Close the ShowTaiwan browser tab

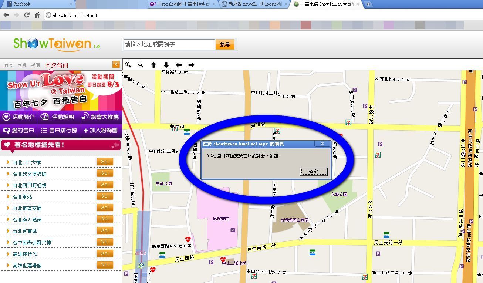[x=358, y=4]
